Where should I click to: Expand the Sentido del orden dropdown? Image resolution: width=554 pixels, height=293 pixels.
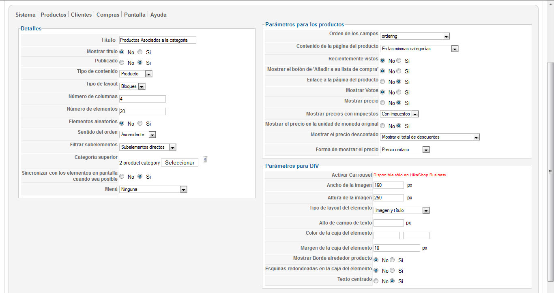point(138,135)
